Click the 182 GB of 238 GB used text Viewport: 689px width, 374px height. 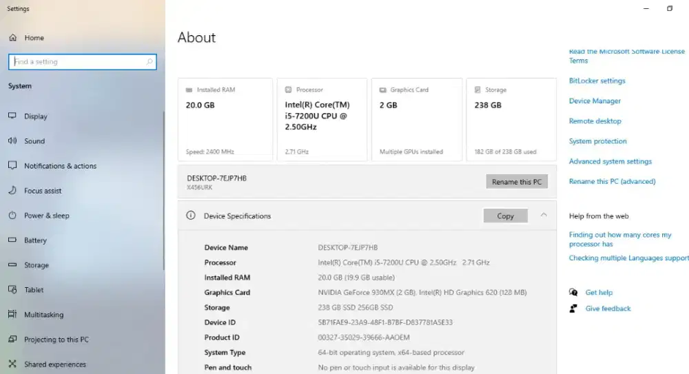505,152
